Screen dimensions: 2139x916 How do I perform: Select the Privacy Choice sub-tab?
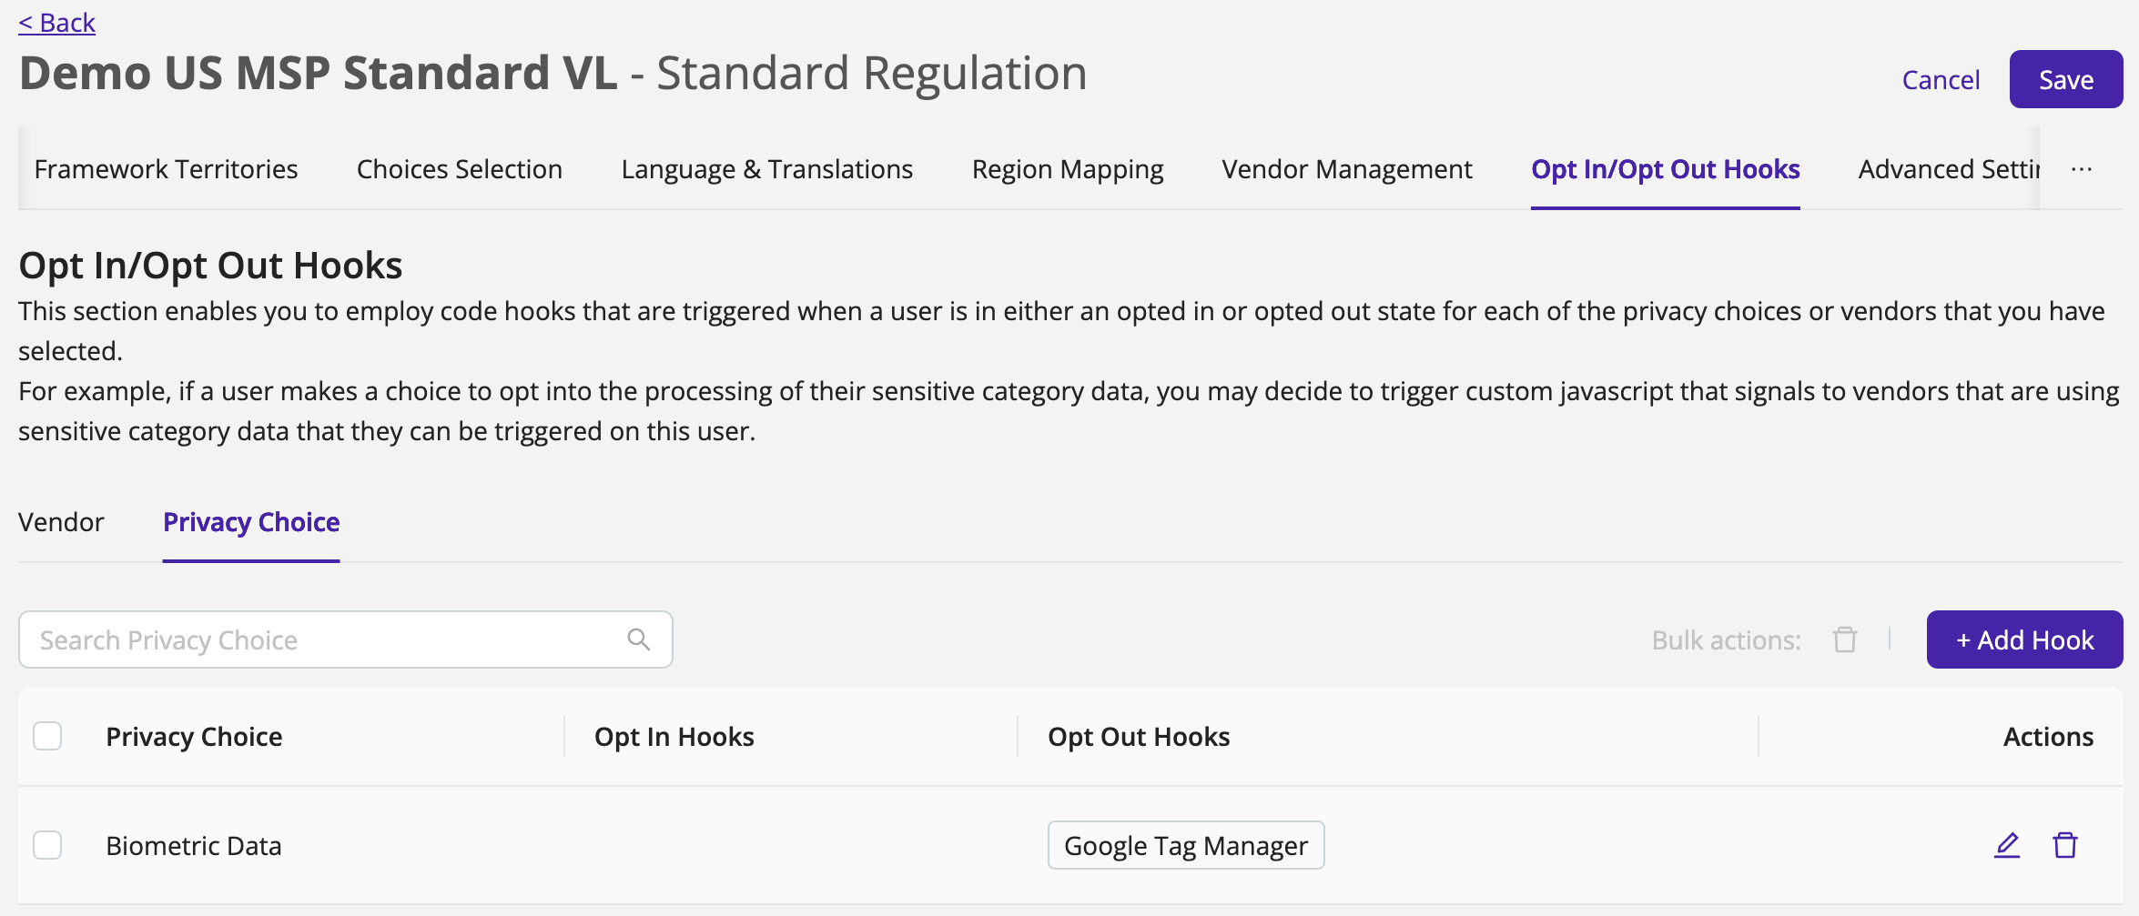pyautogui.click(x=251, y=522)
